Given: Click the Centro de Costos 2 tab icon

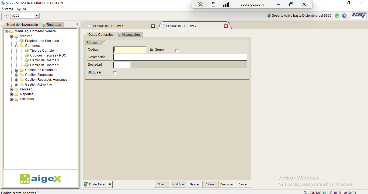Looking at the screenshot, I should click(x=163, y=26).
